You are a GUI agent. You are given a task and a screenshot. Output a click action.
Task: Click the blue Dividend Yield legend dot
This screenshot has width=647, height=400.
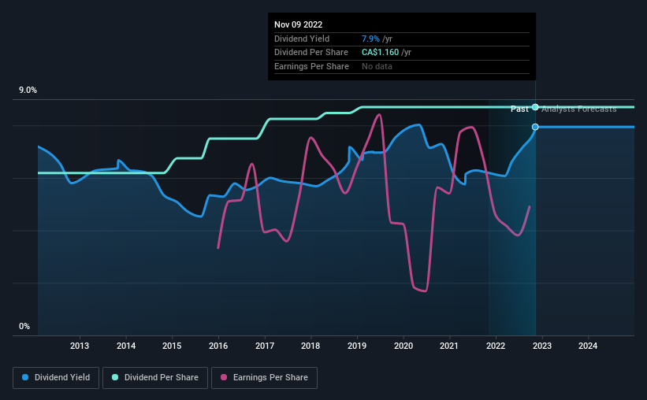(x=25, y=377)
